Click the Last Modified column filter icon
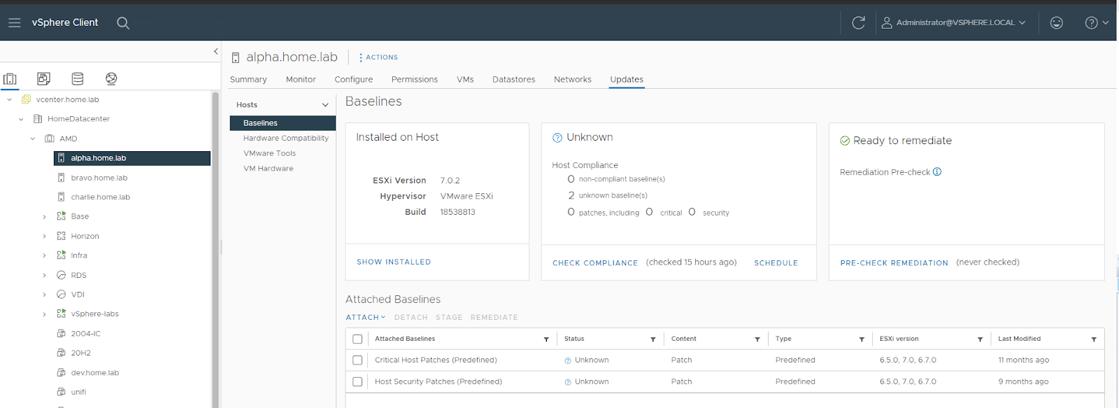Image resolution: width=1119 pixels, height=408 pixels. point(1094,339)
